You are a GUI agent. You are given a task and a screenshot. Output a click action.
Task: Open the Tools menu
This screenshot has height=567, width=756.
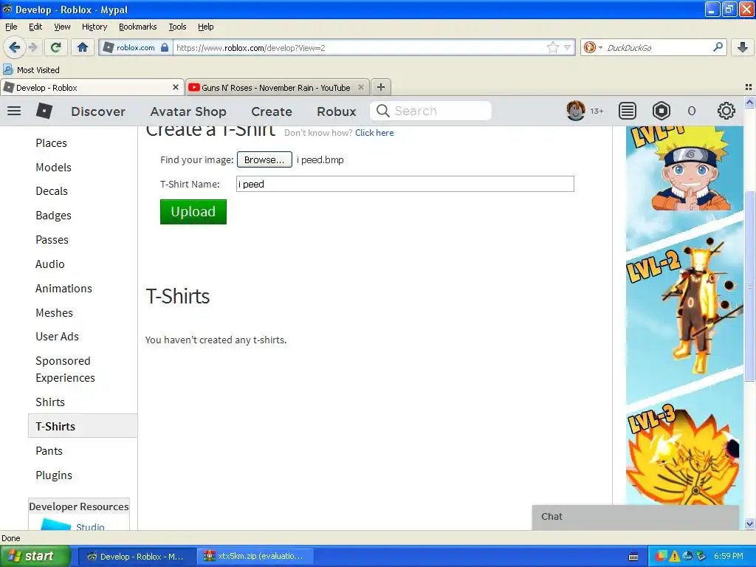(177, 27)
